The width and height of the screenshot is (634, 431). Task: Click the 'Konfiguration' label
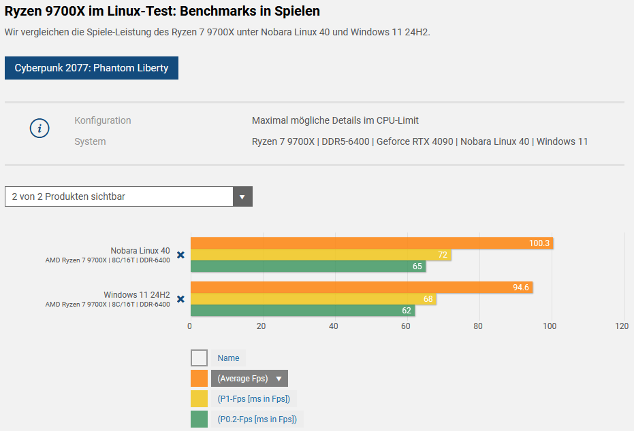coord(103,120)
